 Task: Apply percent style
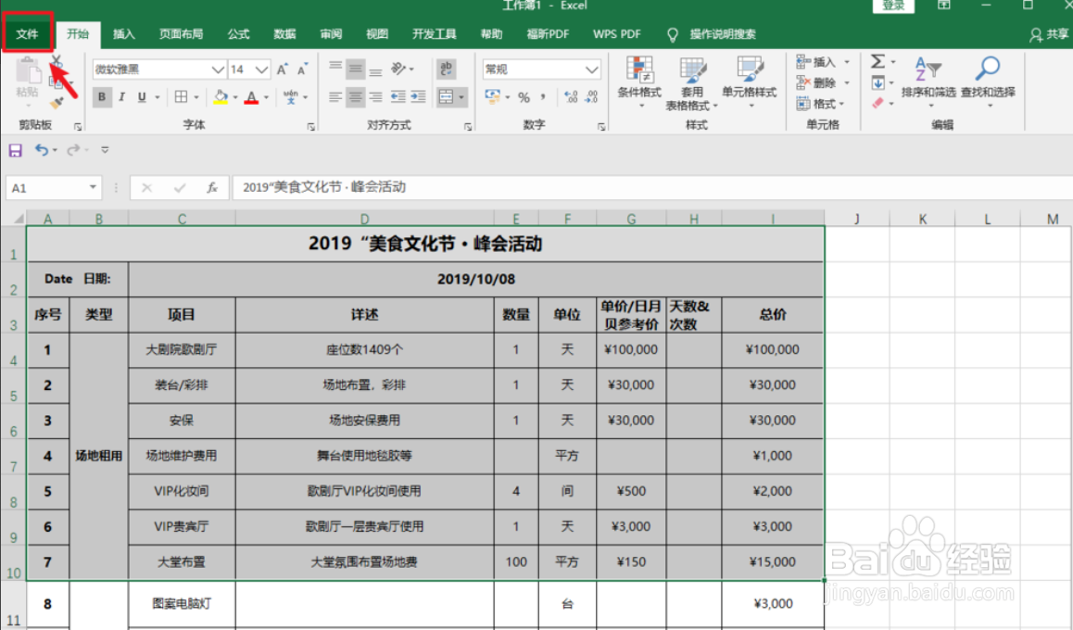(x=524, y=97)
